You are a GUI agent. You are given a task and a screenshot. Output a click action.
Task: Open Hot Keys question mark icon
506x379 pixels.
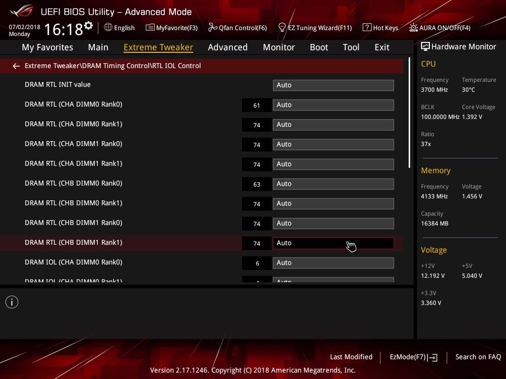coord(367,28)
